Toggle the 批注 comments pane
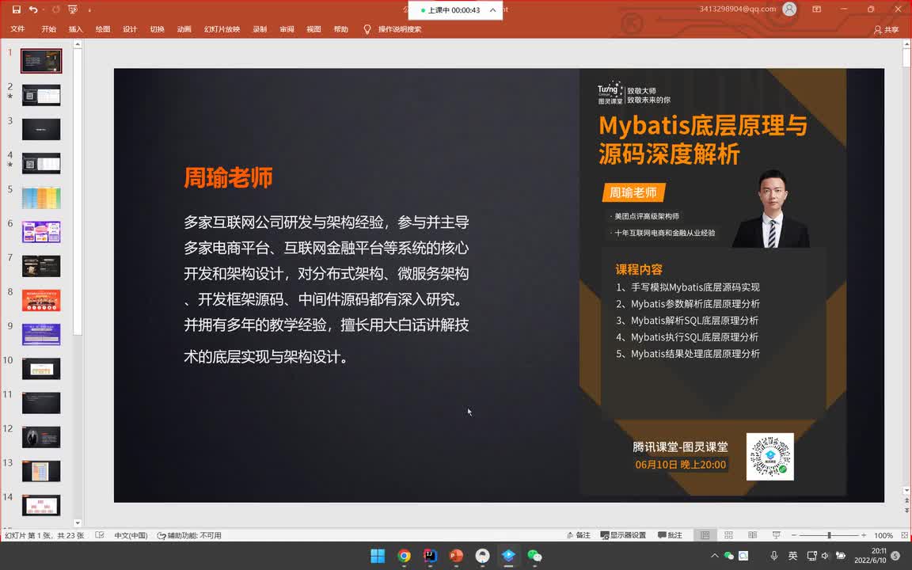912x570 pixels. (x=670, y=535)
